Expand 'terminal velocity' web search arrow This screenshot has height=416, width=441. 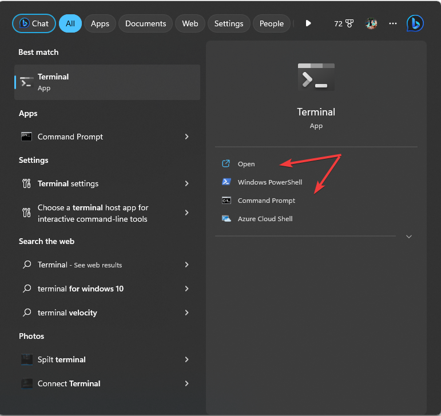click(x=186, y=313)
